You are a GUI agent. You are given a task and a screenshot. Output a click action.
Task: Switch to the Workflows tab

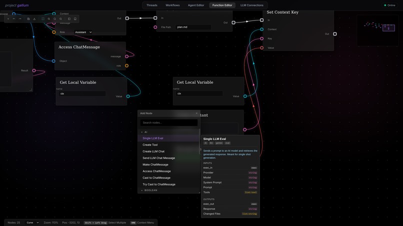(x=172, y=5)
